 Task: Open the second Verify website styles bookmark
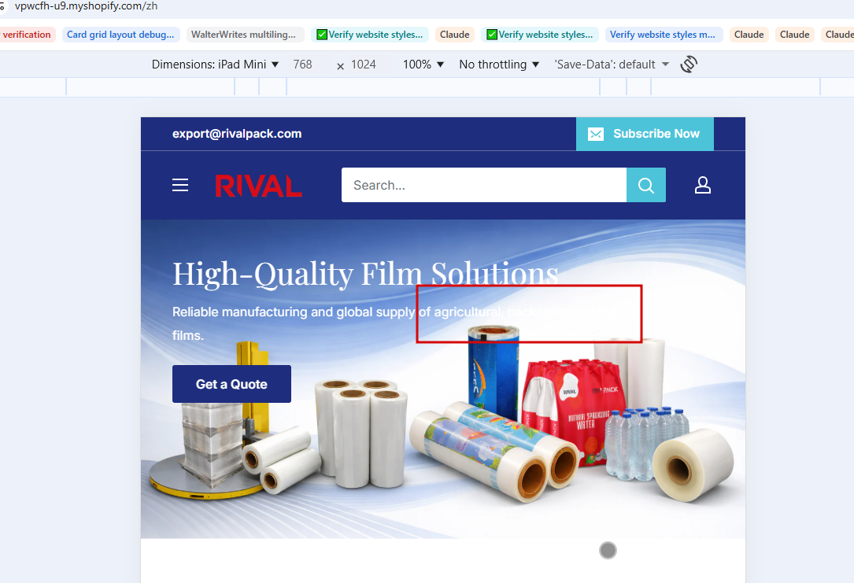540,35
